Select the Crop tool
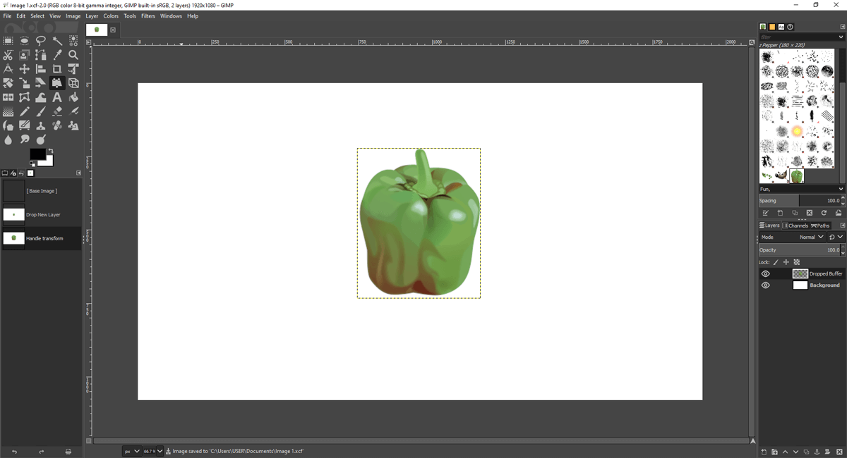 pos(57,69)
